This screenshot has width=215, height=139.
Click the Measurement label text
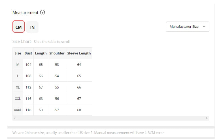pos(25,12)
